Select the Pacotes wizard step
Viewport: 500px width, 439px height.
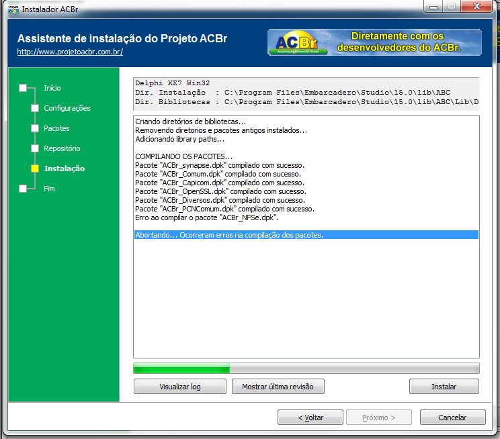pos(56,128)
